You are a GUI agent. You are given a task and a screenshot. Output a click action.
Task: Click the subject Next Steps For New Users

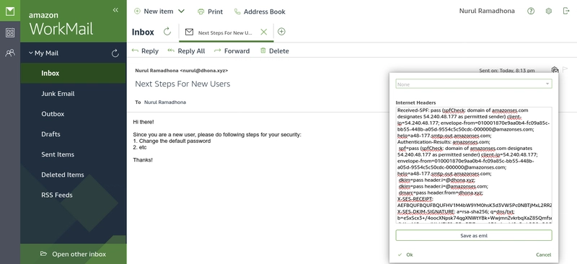(182, 84)
